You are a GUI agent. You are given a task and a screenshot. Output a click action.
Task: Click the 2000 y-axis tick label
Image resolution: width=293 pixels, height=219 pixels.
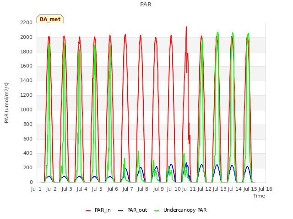pos(27,37)
